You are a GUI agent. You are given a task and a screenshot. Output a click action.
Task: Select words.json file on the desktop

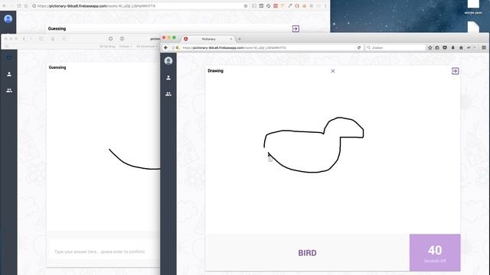pyautogui.click(x=473, y=8)
